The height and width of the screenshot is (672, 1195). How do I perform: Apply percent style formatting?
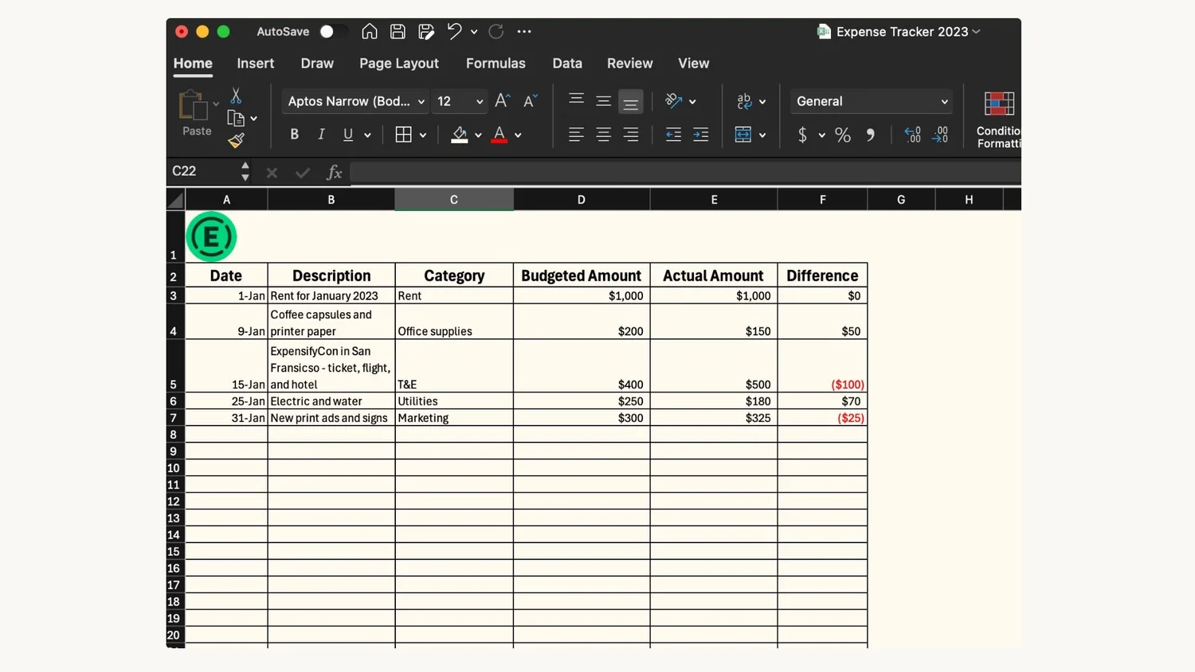pos(842,135)
